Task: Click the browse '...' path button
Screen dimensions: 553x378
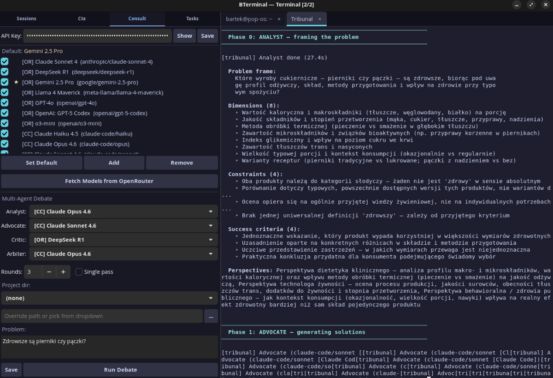Action: point(211,316)
